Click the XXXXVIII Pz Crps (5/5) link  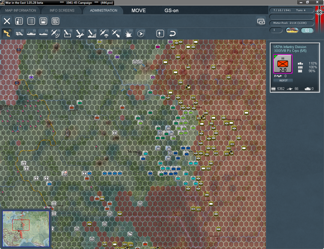click(290, 51)
